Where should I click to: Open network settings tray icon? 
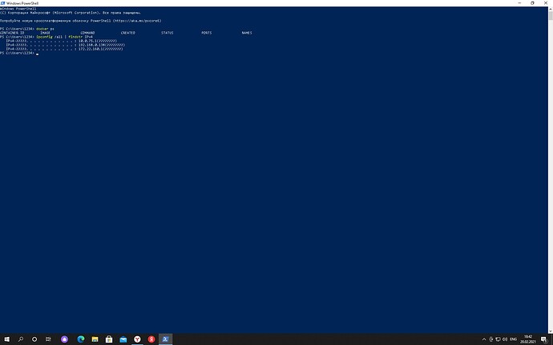498,339
